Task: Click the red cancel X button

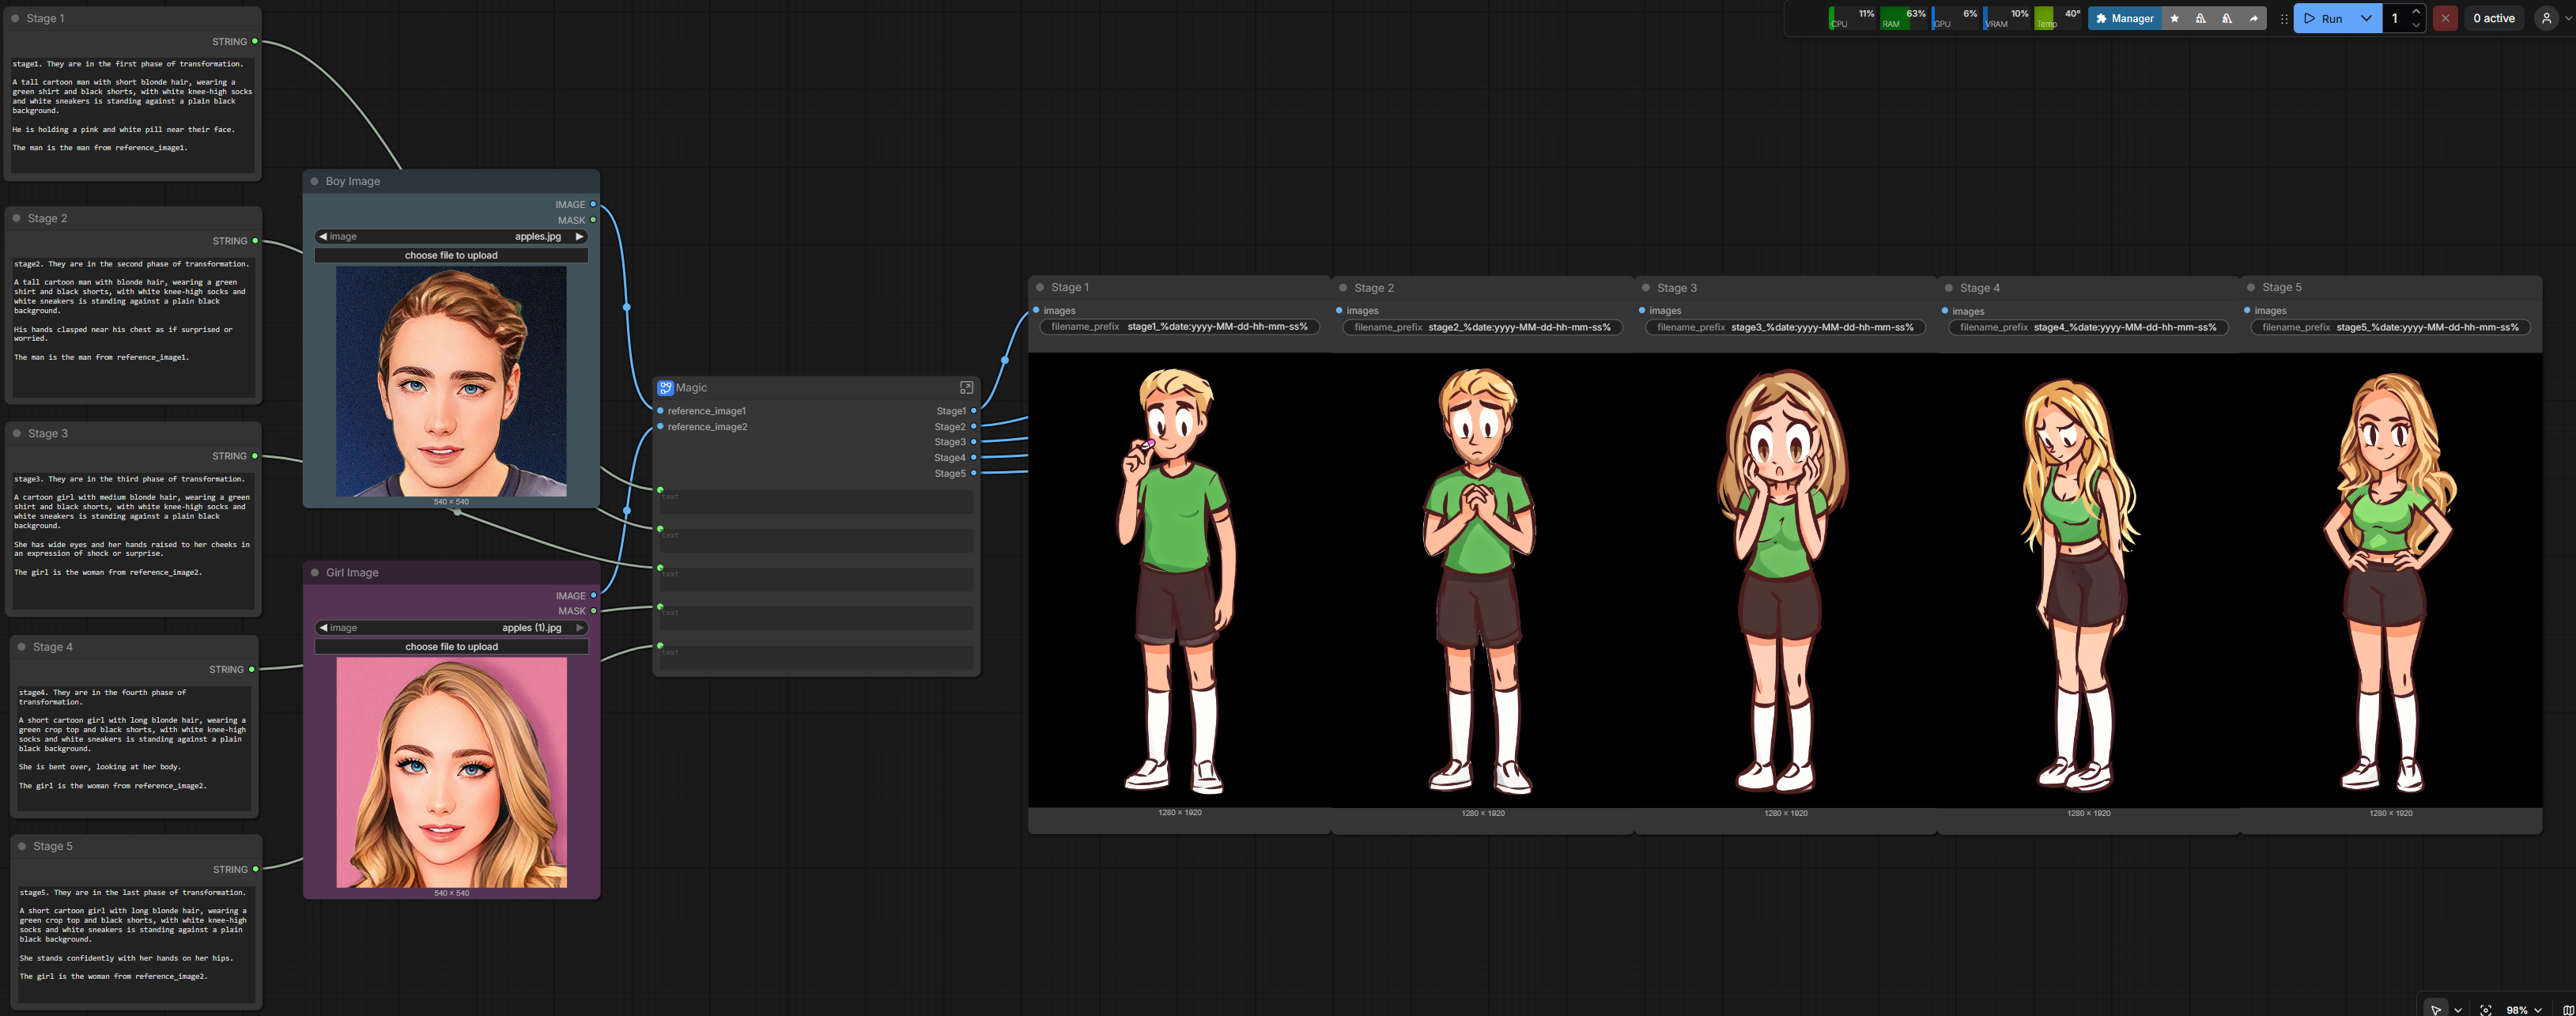Action: tap(2445, 18)
